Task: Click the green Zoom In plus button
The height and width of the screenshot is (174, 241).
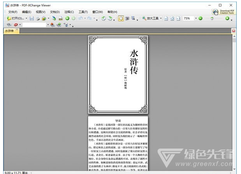Action: click(227, 18)
